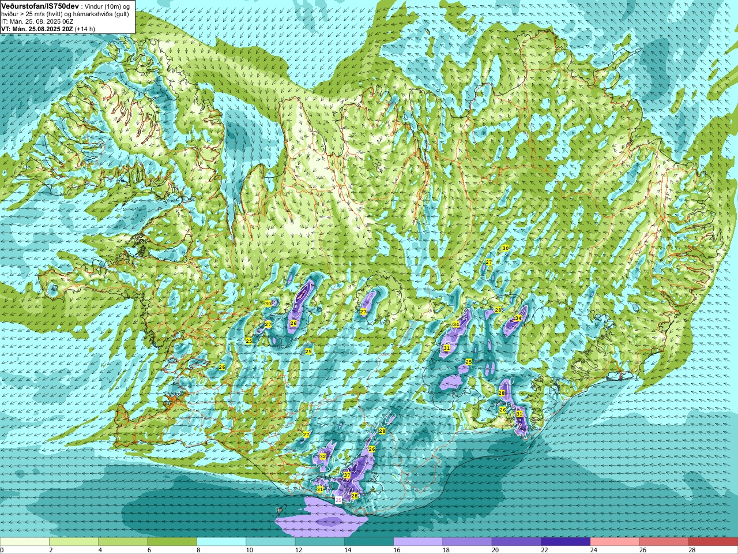Click the 20–22 m/s violet legend swatch
Screen dimensions: 738x554
(x=517, y=542)
